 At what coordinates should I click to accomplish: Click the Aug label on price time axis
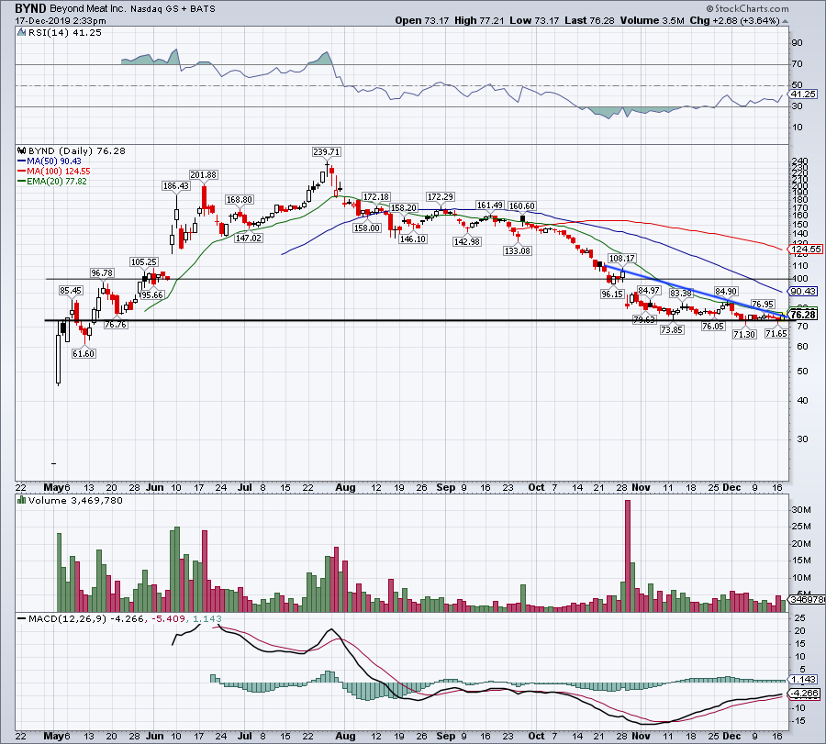(345, 487)
